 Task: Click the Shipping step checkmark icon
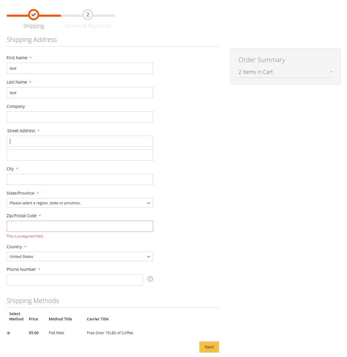34,15
